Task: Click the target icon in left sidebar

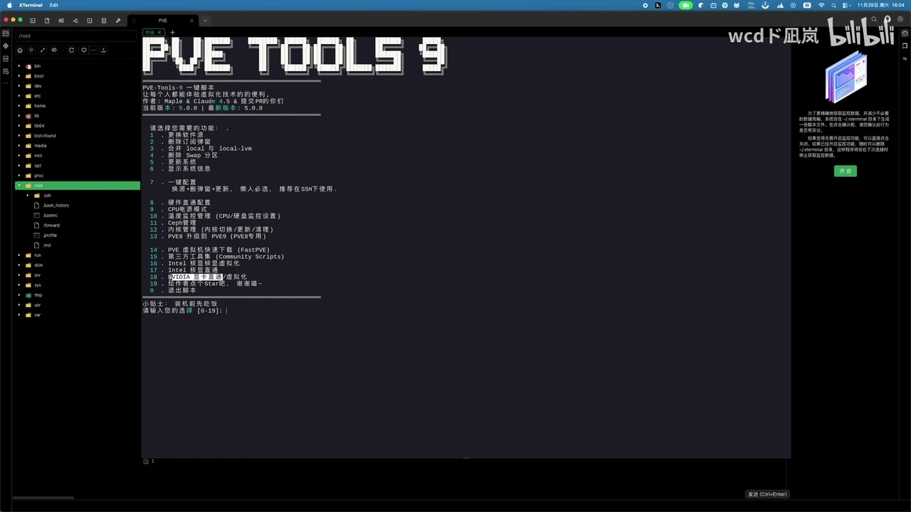Action: coord(6,46)
